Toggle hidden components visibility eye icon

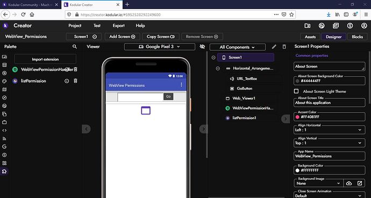pyautogui.click(x=202, y=47)
